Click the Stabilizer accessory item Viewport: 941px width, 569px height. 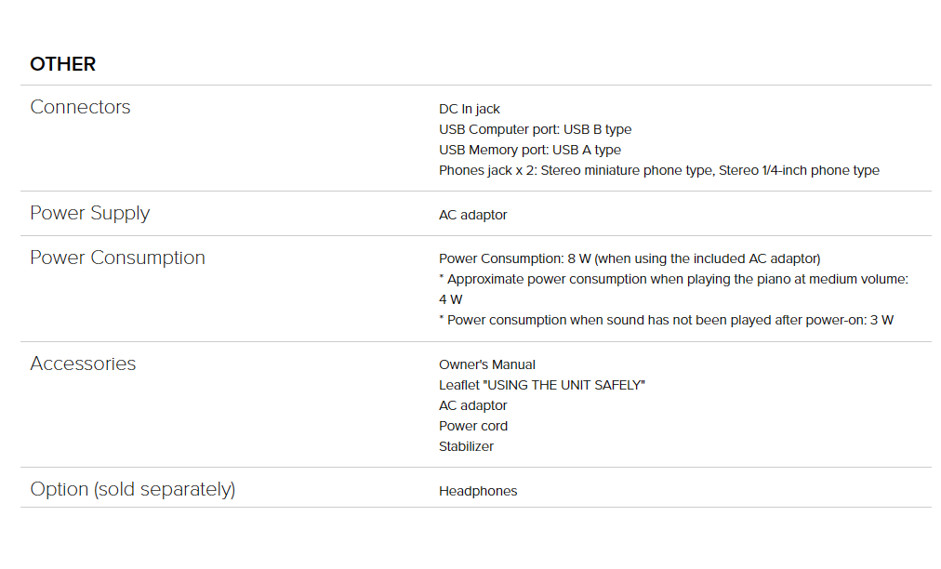pyautogui.click(x=466, y=446)
